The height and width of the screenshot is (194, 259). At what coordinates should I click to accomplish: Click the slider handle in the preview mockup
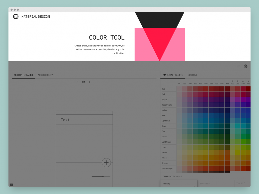coord(103,176)
